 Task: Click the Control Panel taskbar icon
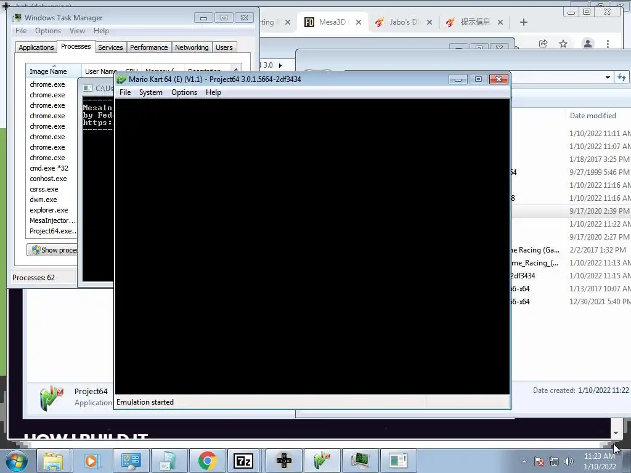click(131, 461)
